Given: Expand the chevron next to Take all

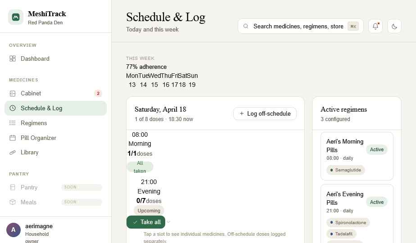Looking at the screenshot, I should [x=168, y=222].
